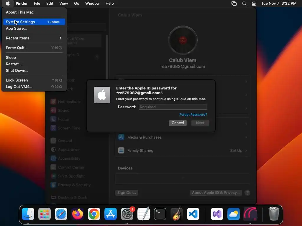Open purple Visual Studio from the Dock
302x226 pixels.
coord(217,214)
